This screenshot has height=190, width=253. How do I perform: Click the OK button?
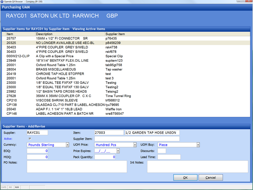coord(186,178)
